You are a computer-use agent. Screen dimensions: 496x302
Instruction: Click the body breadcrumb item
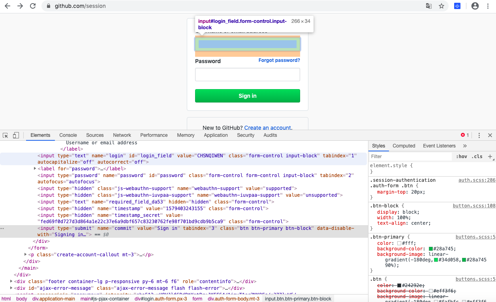(22, 299)
